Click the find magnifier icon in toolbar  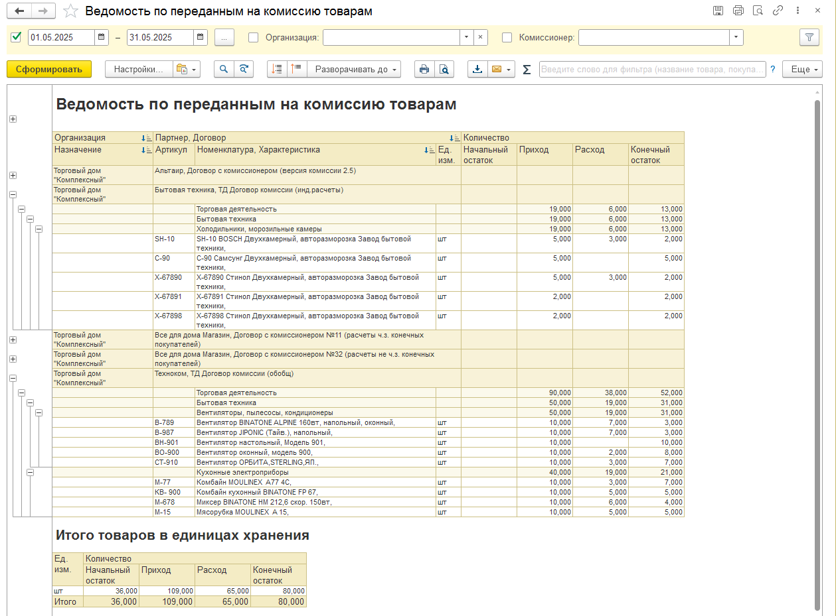coord(224,69)
